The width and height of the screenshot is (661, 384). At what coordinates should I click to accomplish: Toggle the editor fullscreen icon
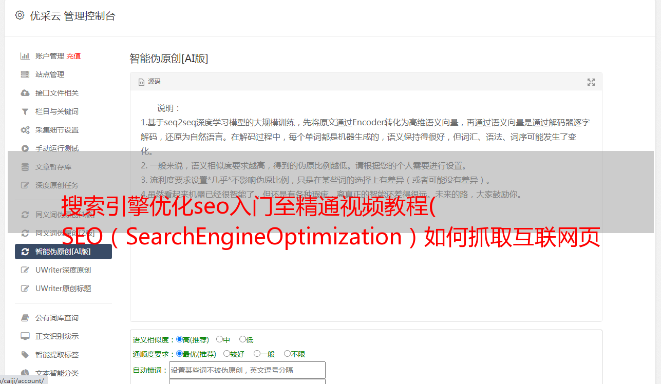[x=591, y=82]
